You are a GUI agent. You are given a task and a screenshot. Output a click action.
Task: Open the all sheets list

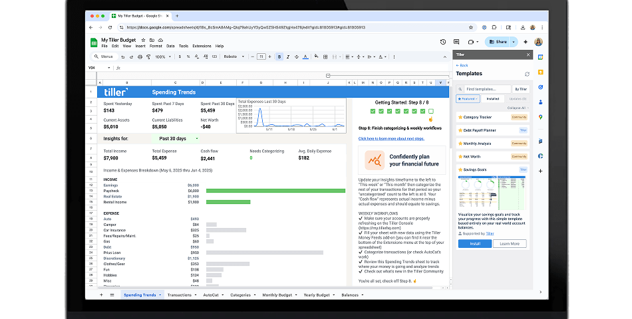(112, 295)
